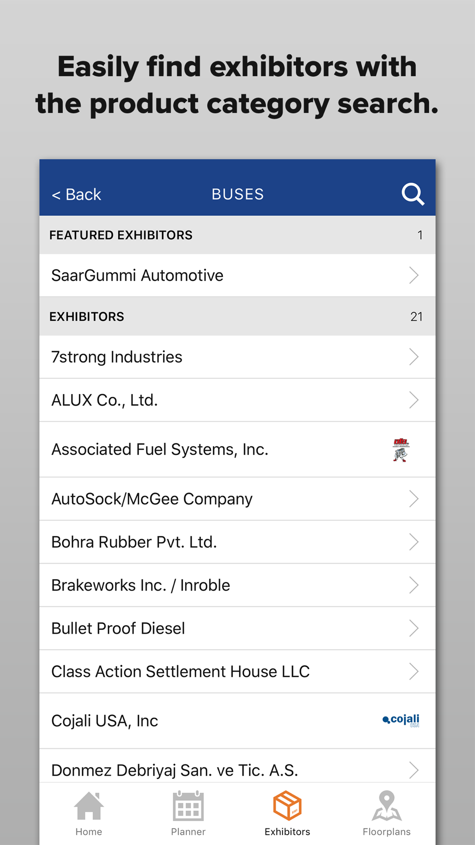The height and width of the screenshot is (845, 475).
Task: Open Class Action Settlement House LLC
Action: click(x=180, y=672)
